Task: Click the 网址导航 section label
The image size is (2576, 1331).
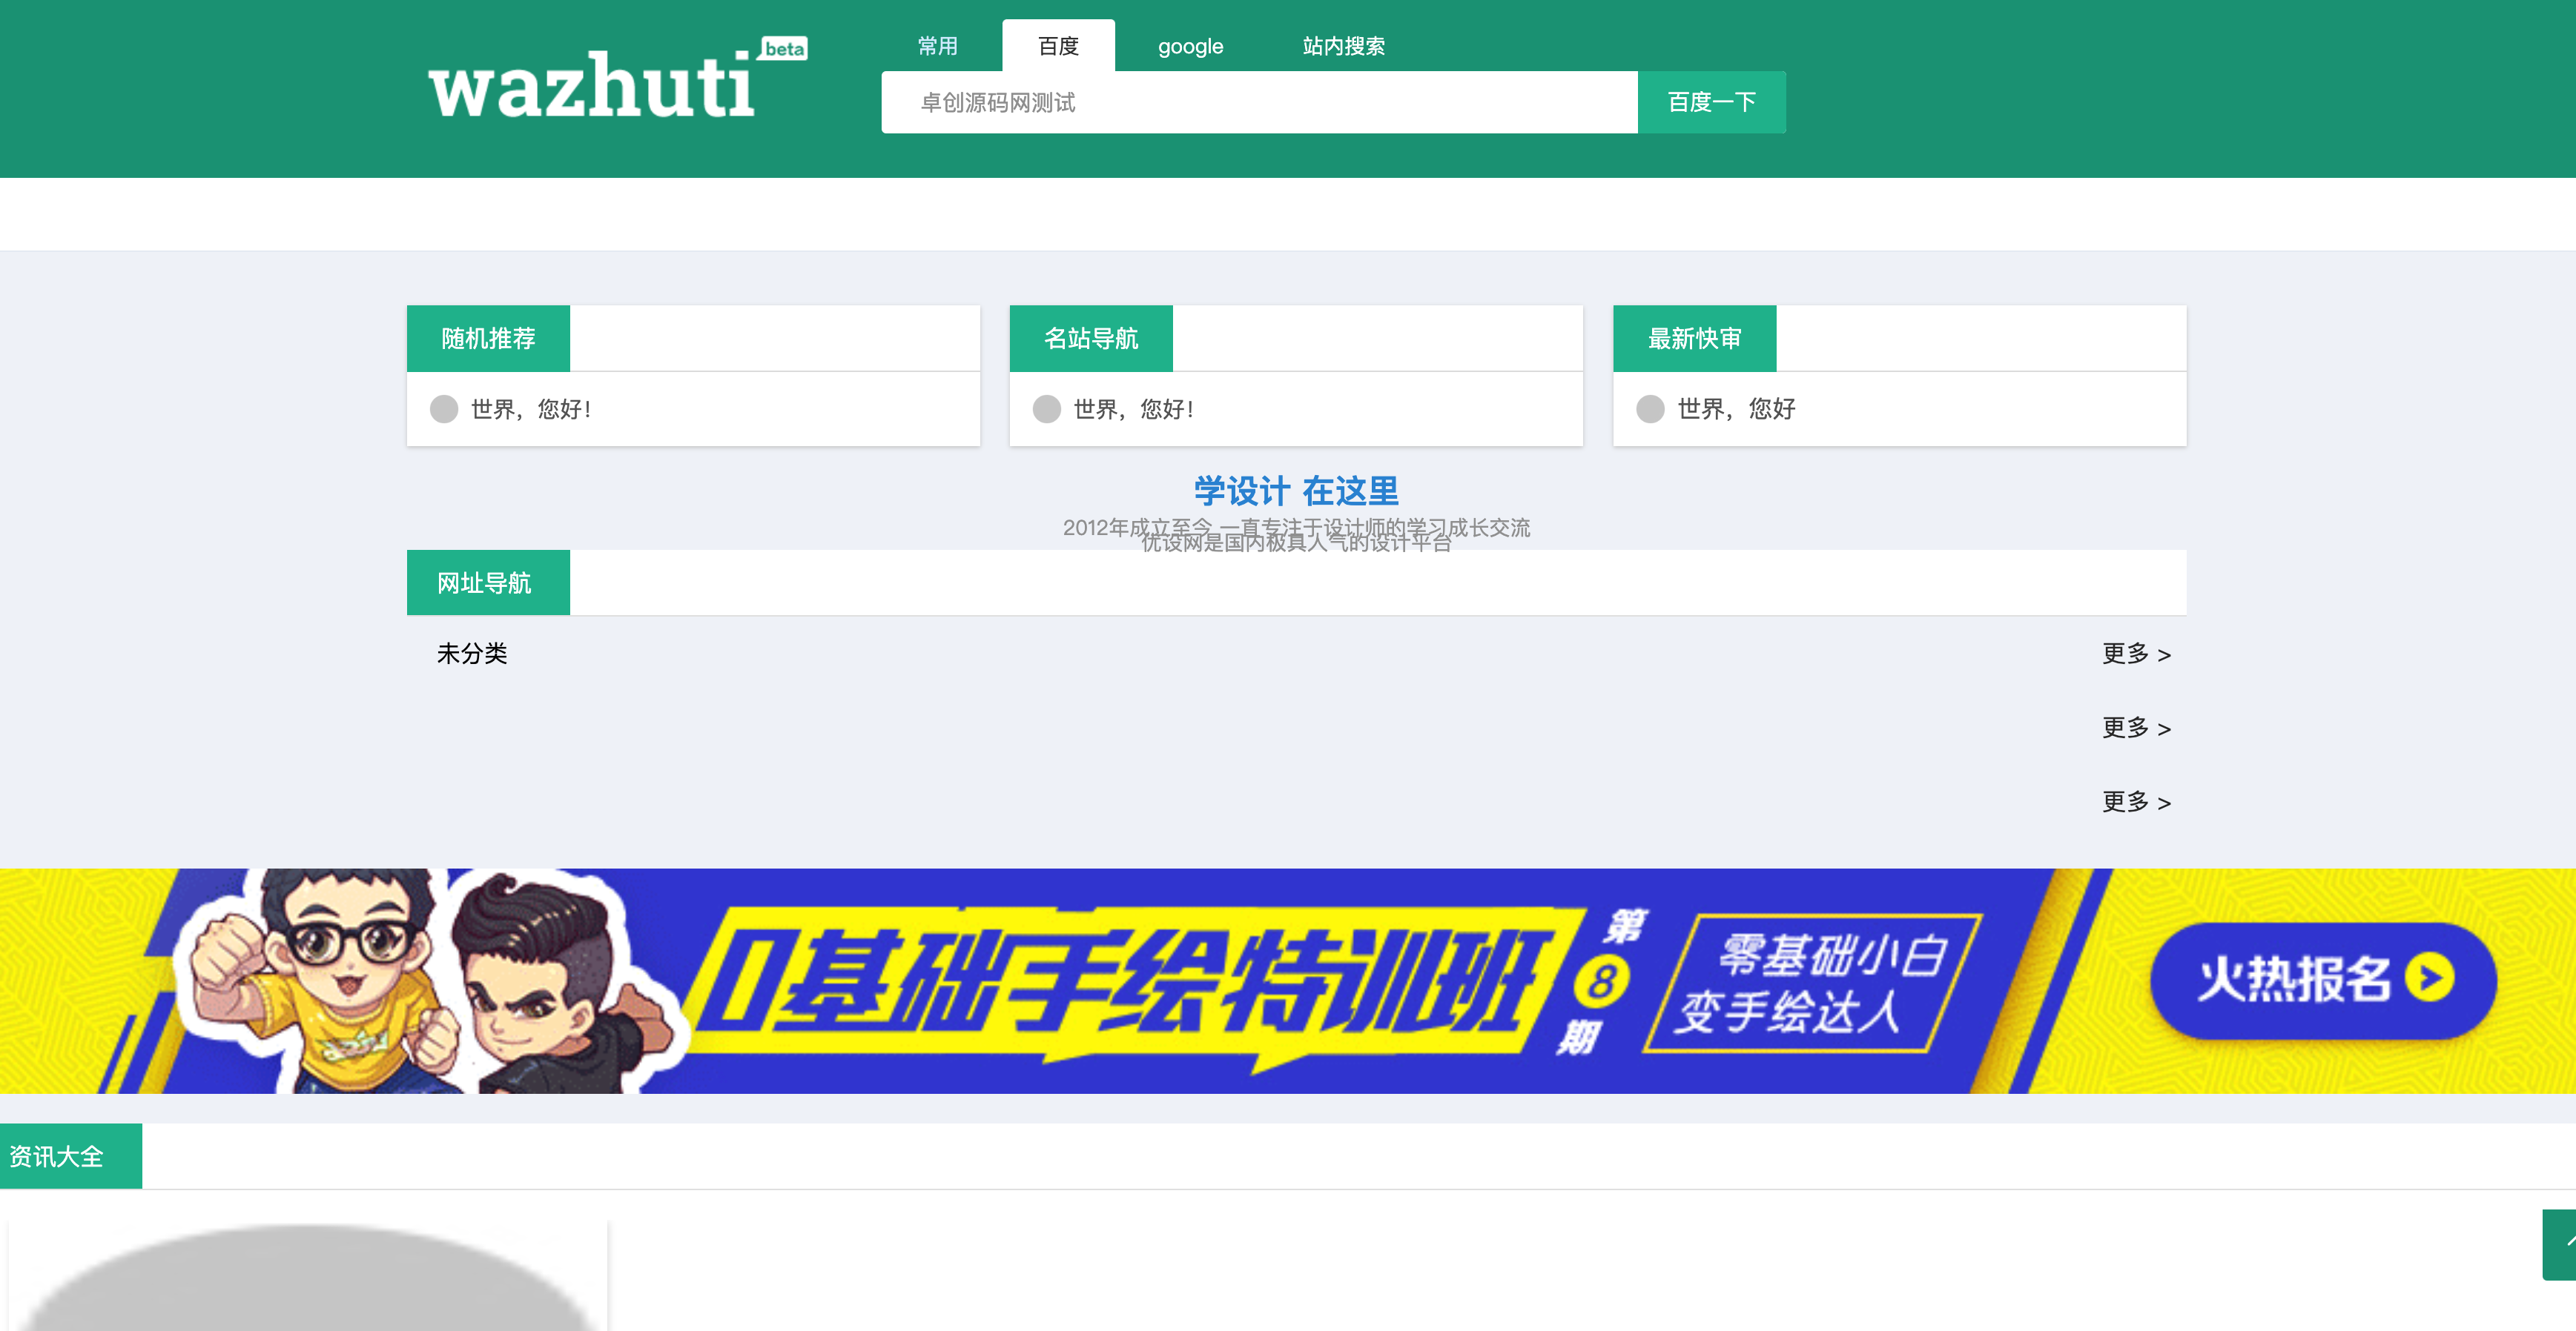Action: click(488, 582)
